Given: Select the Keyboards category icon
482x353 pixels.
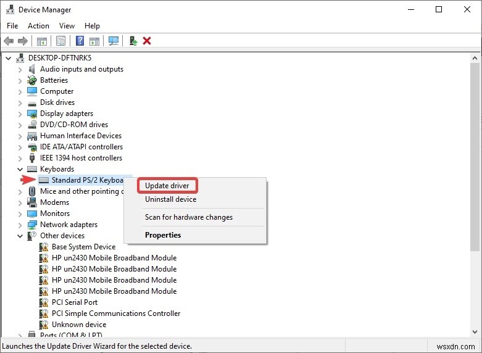Looking at the screenshot, I should click(32, 169).
